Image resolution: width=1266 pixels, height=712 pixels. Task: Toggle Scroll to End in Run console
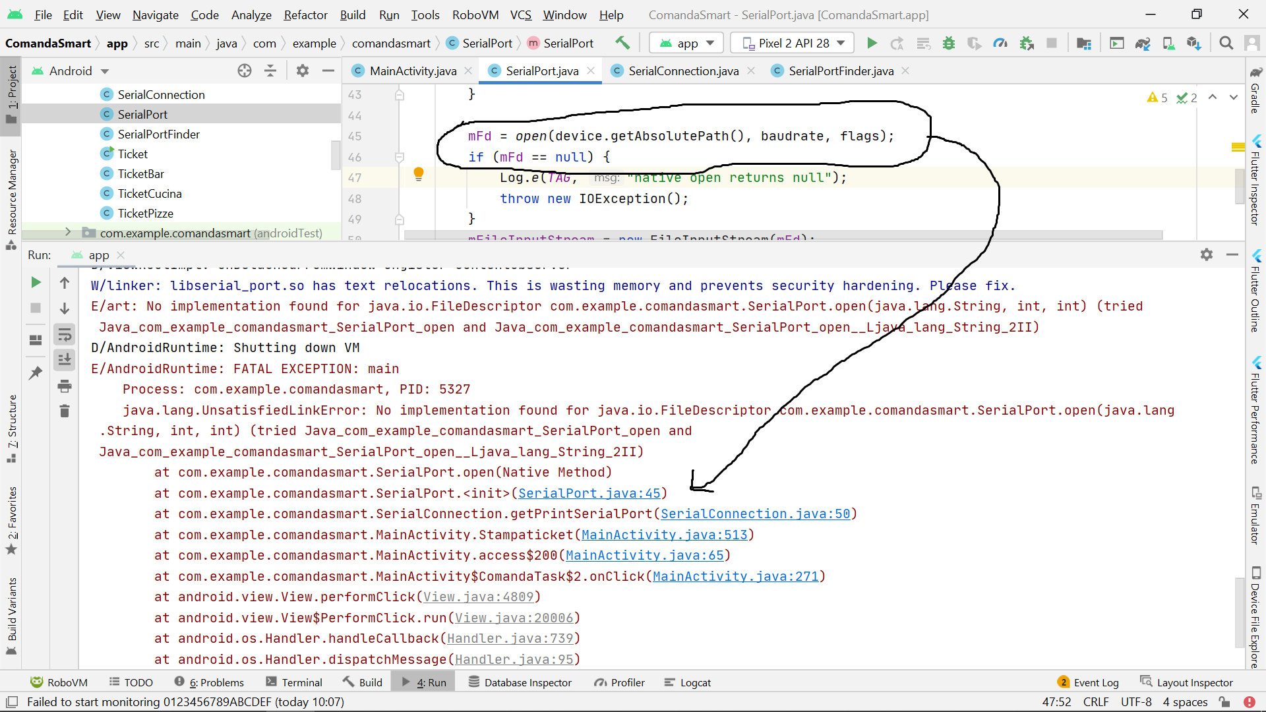pyautogui.click(x=65, y=360)
